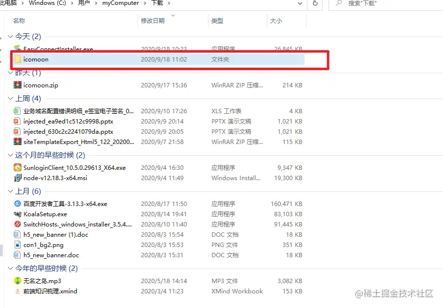Click the 百度开发者工具 application icon
443x308 pixels.
click(18, 204)
